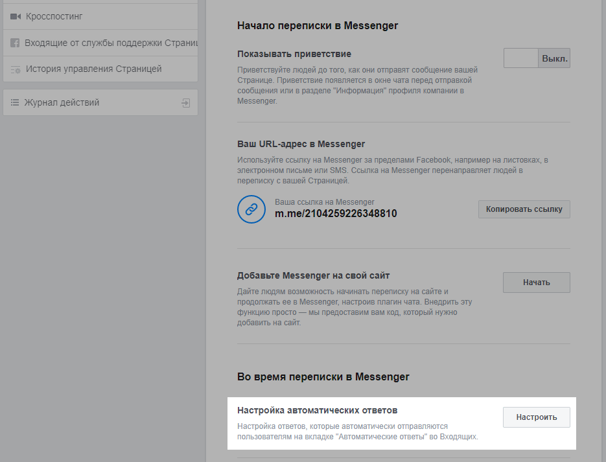Click the Добавьте Messenger на свой сайт heading
This screenshot has height=462, width=606.
coord(313,275)
